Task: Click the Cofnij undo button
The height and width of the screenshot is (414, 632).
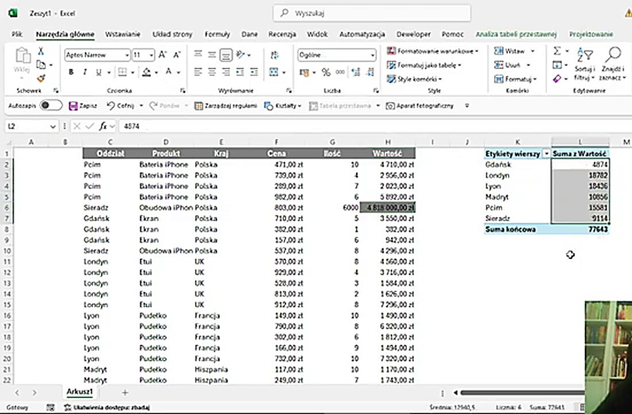Action: [x=121, y=106]
